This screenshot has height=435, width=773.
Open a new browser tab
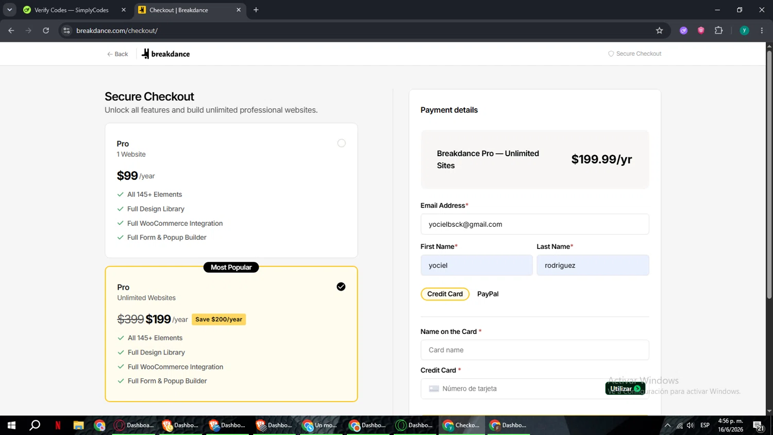256,10
